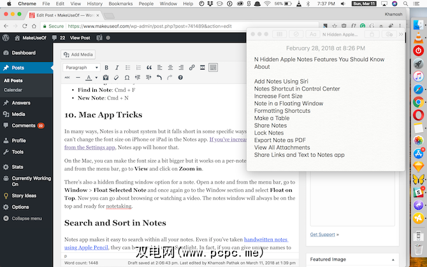This screenshot has height=267, width=427.
Task: Toggle strikethrough formatting in editor
Action: pyautogui.click(x=66, y=78)
